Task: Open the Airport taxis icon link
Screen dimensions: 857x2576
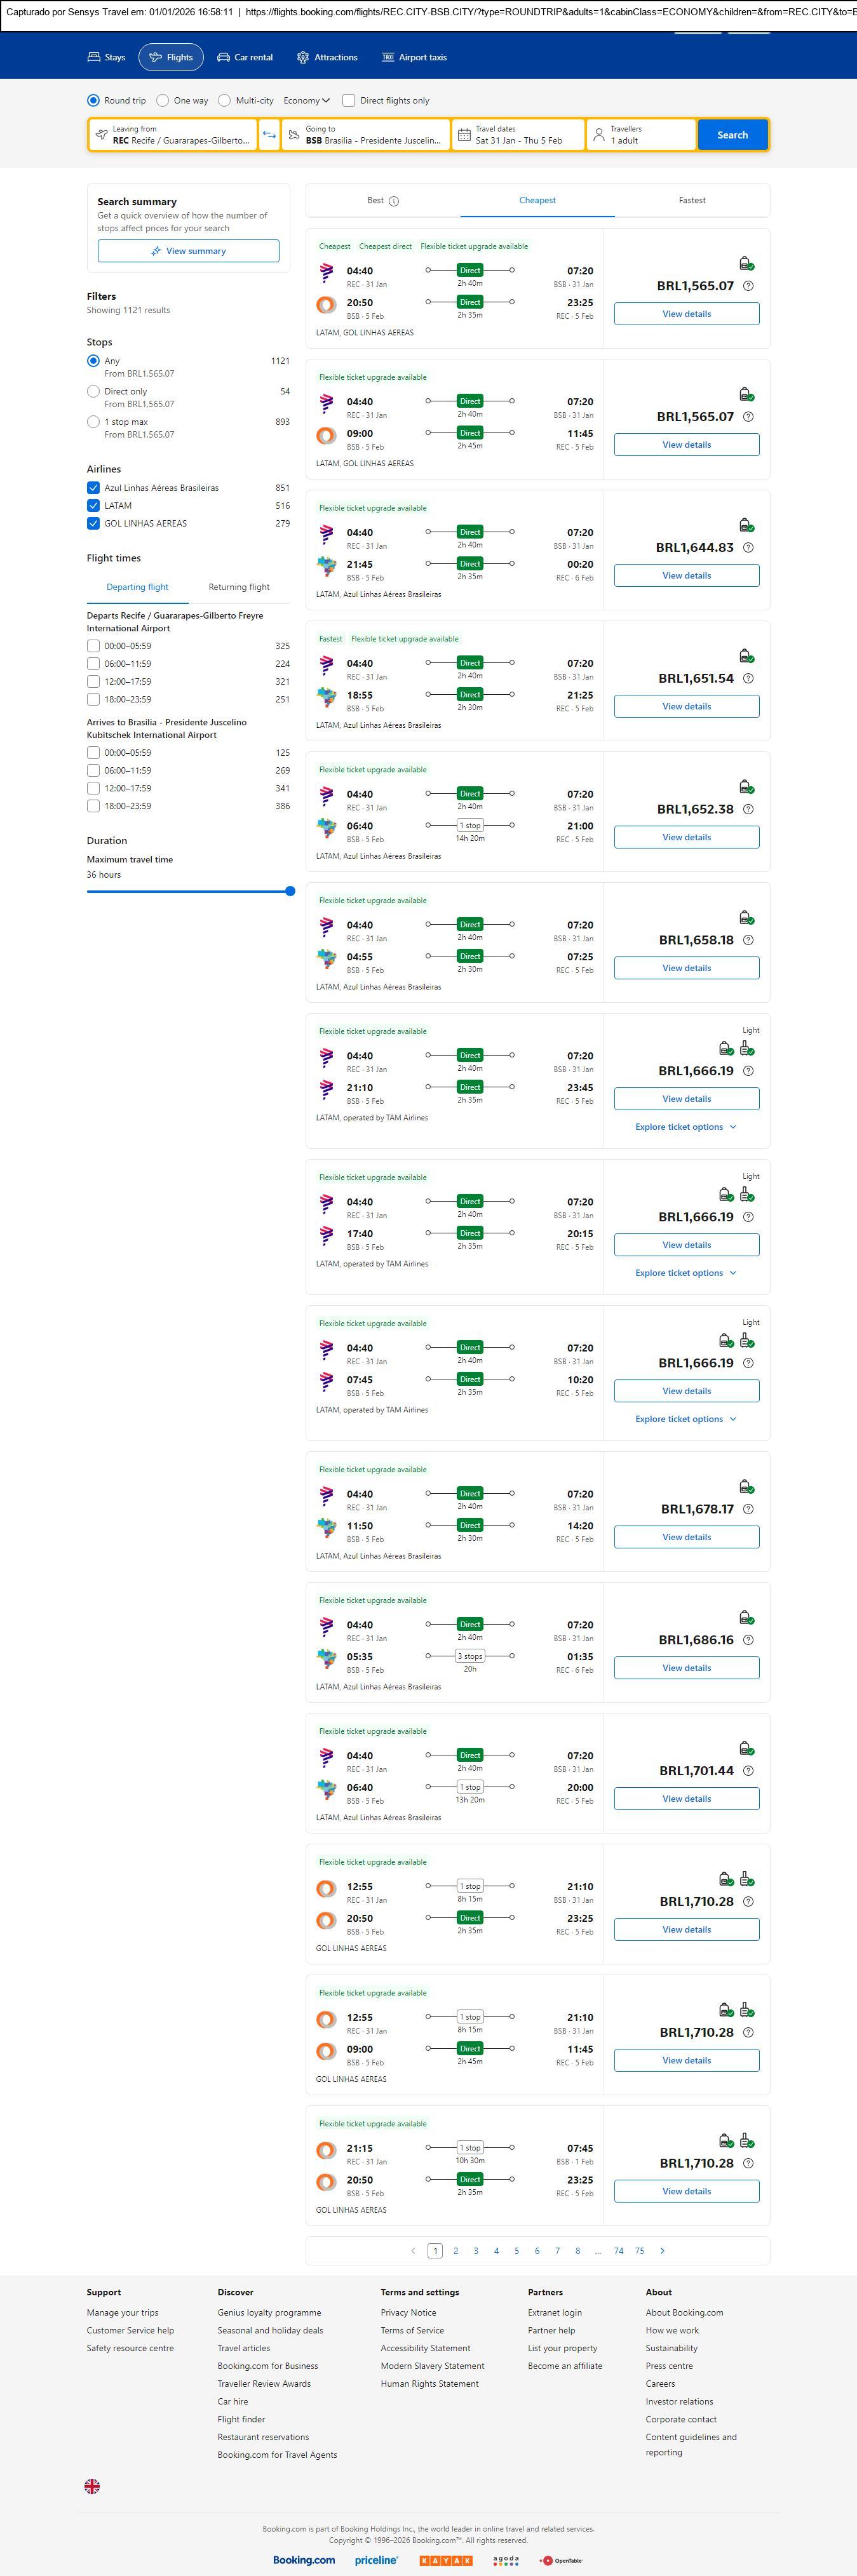Action: 388,58
